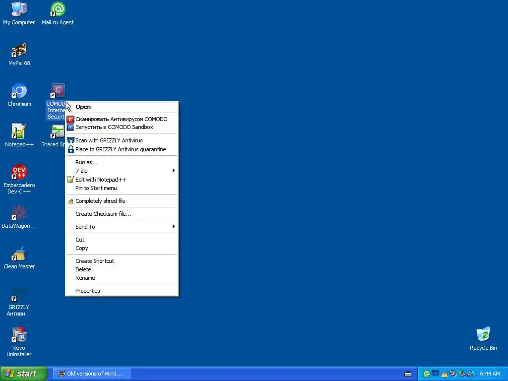Choose Delete in the context menu
Image resolution: width=508 pixels, height=381 pixels.
click(122, 269)
